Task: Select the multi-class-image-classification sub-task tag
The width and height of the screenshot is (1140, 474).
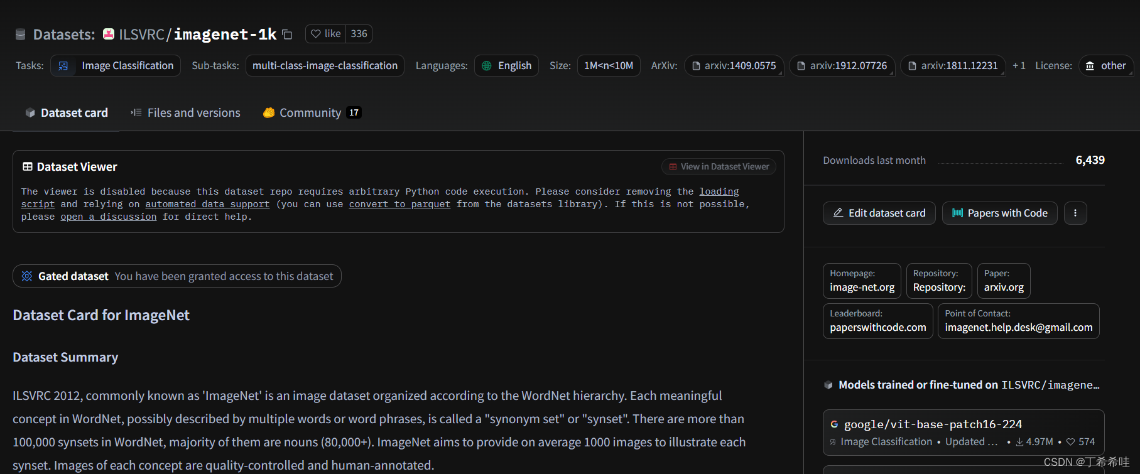Action: click(325, 66)
